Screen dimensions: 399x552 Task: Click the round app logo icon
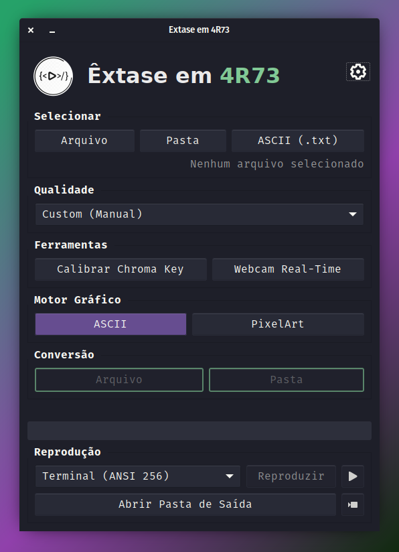coord(53,76)
